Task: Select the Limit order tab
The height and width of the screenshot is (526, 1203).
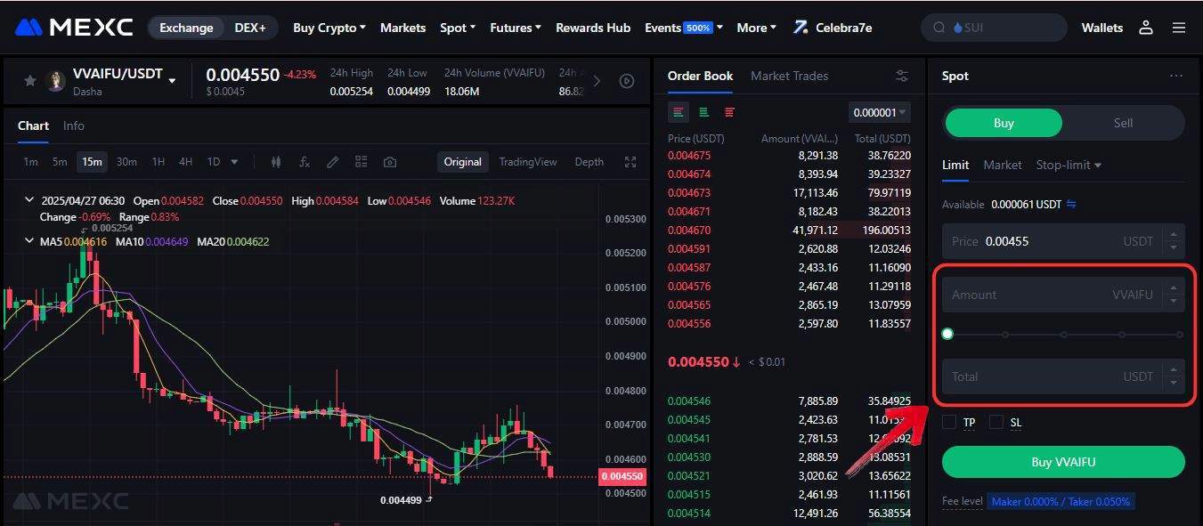Action: click(955, 165)
